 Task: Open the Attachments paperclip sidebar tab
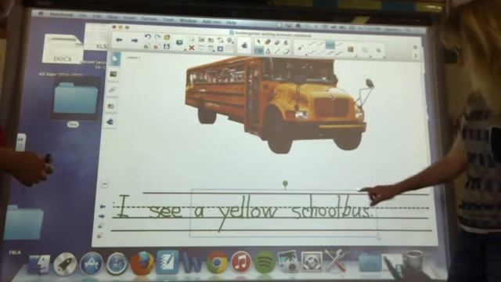[x=112, y=90]
